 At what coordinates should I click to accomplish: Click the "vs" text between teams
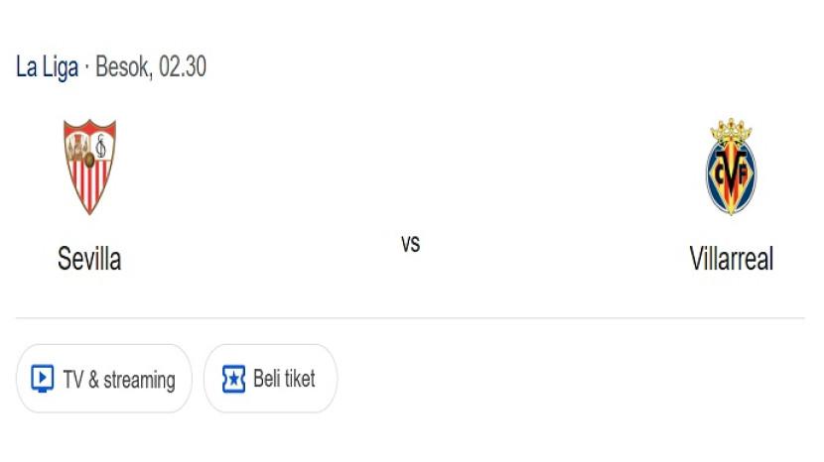tap(410, 244)
